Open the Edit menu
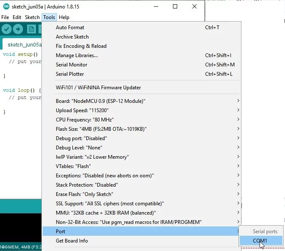This screenshot has height=251, width=285. pos(17,17)
